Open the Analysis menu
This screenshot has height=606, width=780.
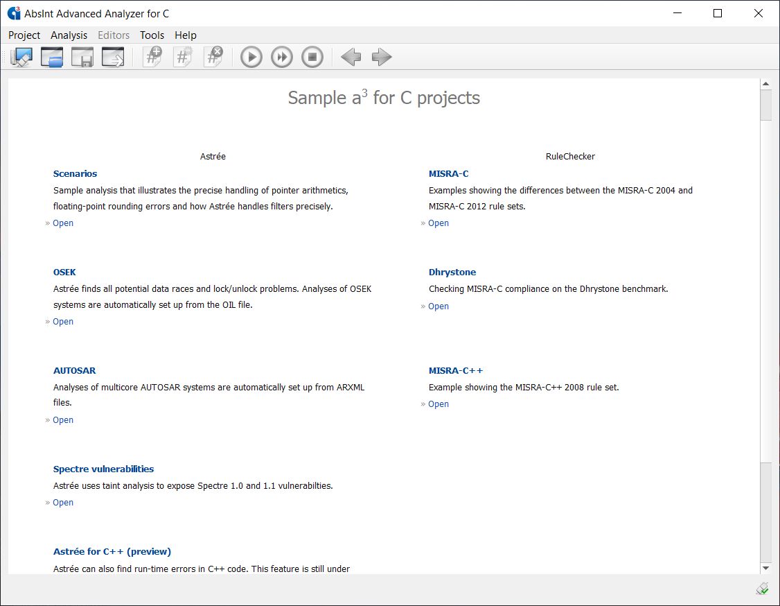click(69, 35)
